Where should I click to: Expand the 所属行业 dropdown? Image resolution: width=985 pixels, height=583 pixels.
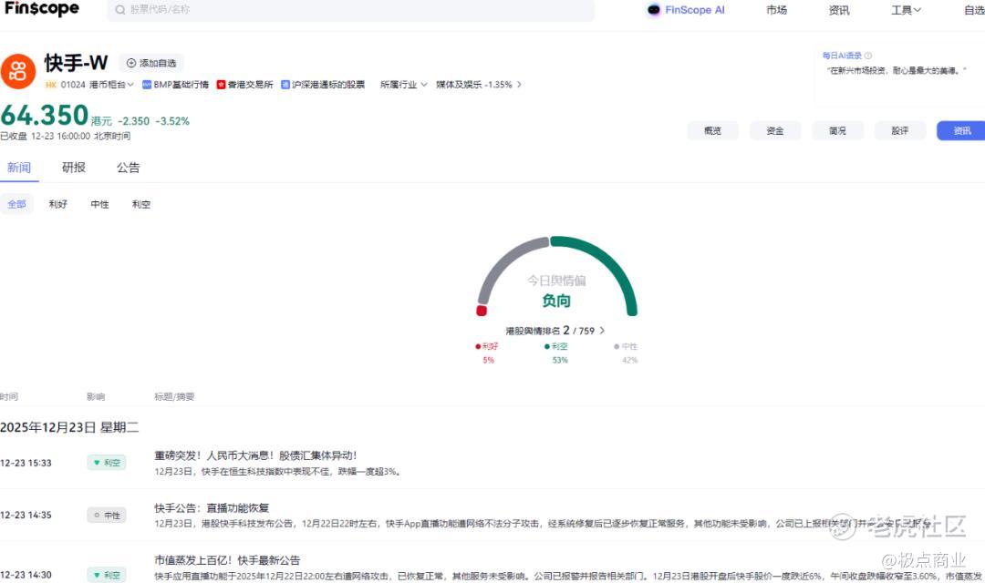[404, 85]
